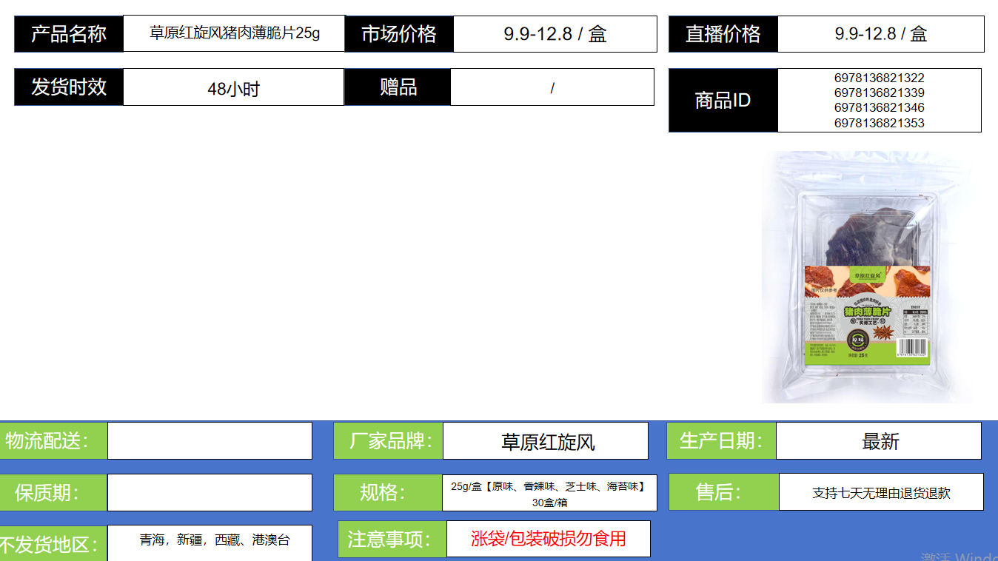Select the 商品ID label block
This screenshot has width=998, height=561.
click(723, 101)
